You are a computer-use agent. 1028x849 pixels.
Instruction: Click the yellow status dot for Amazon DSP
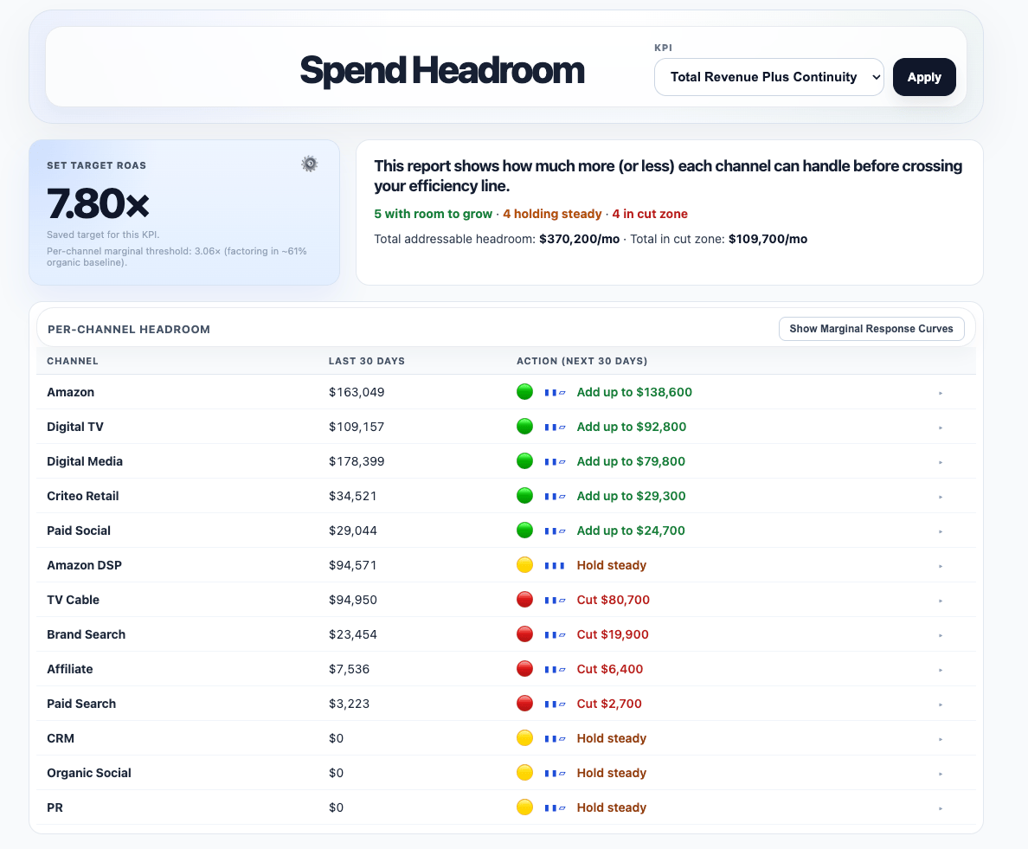(524, 565)
